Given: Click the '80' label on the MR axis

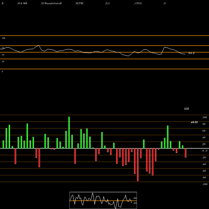Looking at the screenshot, I should [204, 124].
